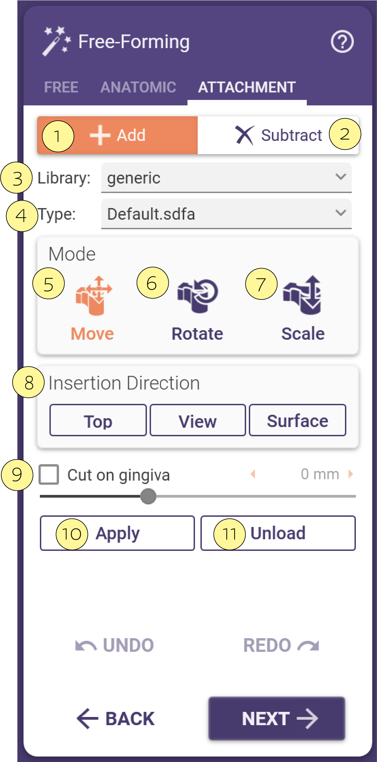This screenshot has width=377, height=762.
Task: Set insertion direction to Surface
Action: tap(298, 420)
